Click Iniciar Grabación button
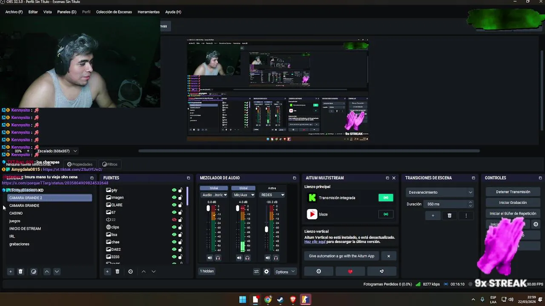This screenshot has height=306, width=545. click(513, 203)
